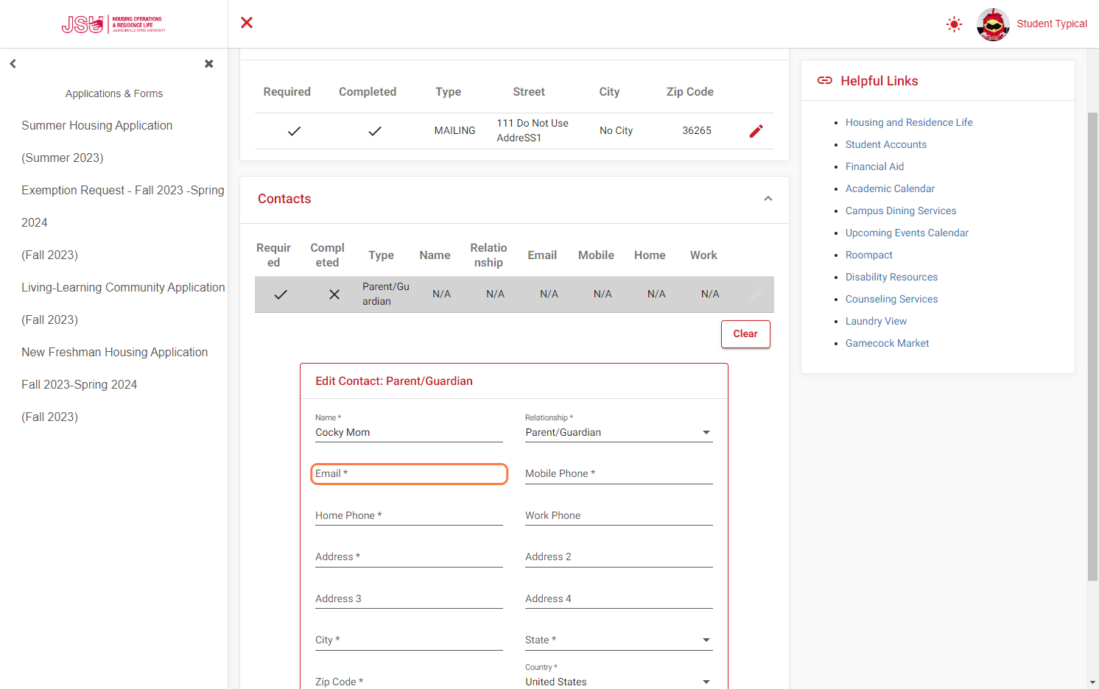The width and height of the screenshot is (1099, 689).
Task: Open the Relationship dropdown
Action: point(619,433)
